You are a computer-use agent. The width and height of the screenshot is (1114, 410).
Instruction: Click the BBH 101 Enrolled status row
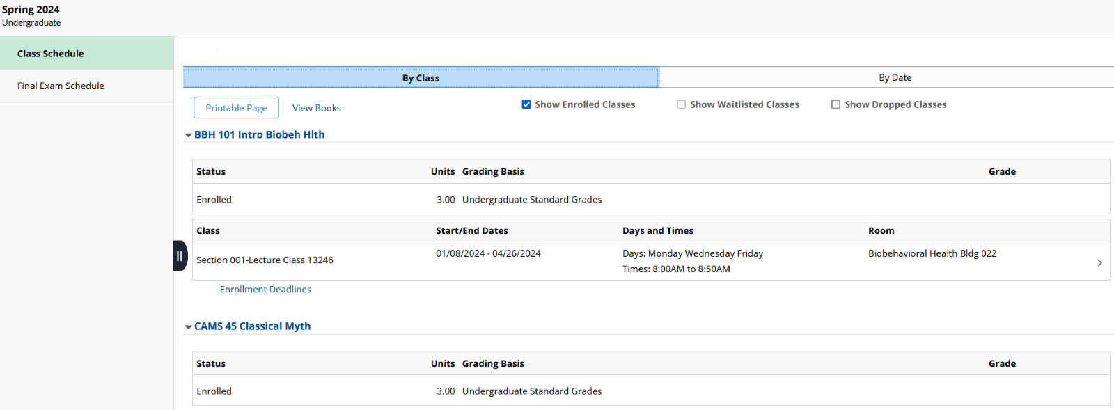(214, 199)
